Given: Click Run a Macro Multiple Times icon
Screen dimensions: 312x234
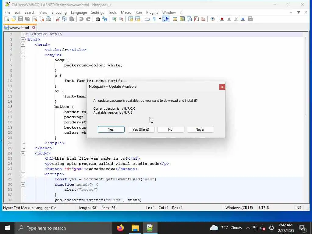Looking at the screenshot, I should 243,19.
